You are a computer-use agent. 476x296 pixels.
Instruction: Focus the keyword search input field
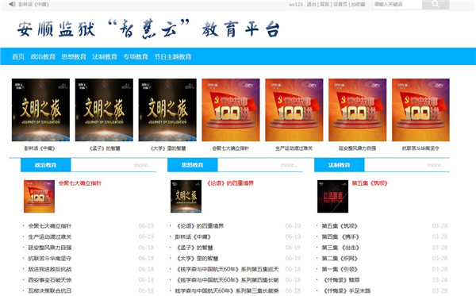tap(397, 4)
